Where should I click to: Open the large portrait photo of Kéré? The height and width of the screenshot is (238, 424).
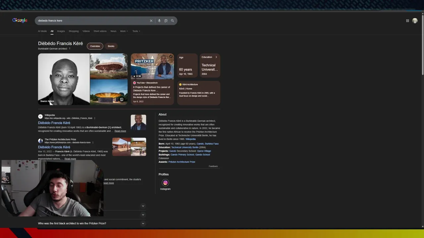(64, 79)
